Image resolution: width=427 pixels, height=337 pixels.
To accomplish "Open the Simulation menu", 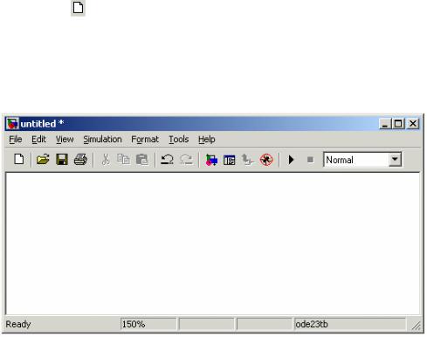I will 102,140.
